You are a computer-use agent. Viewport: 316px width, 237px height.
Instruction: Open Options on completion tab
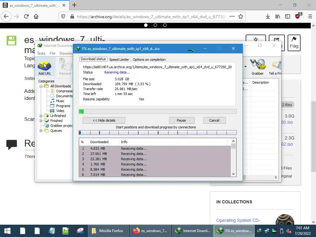pos(149,60)
